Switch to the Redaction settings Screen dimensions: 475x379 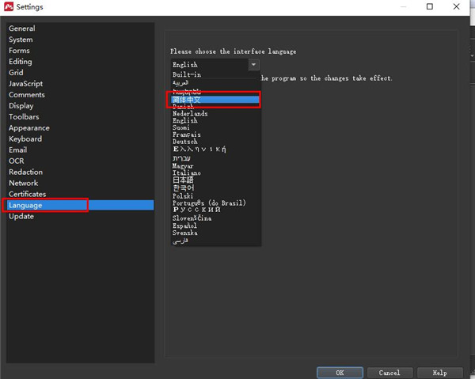click(x=26, y=172)
